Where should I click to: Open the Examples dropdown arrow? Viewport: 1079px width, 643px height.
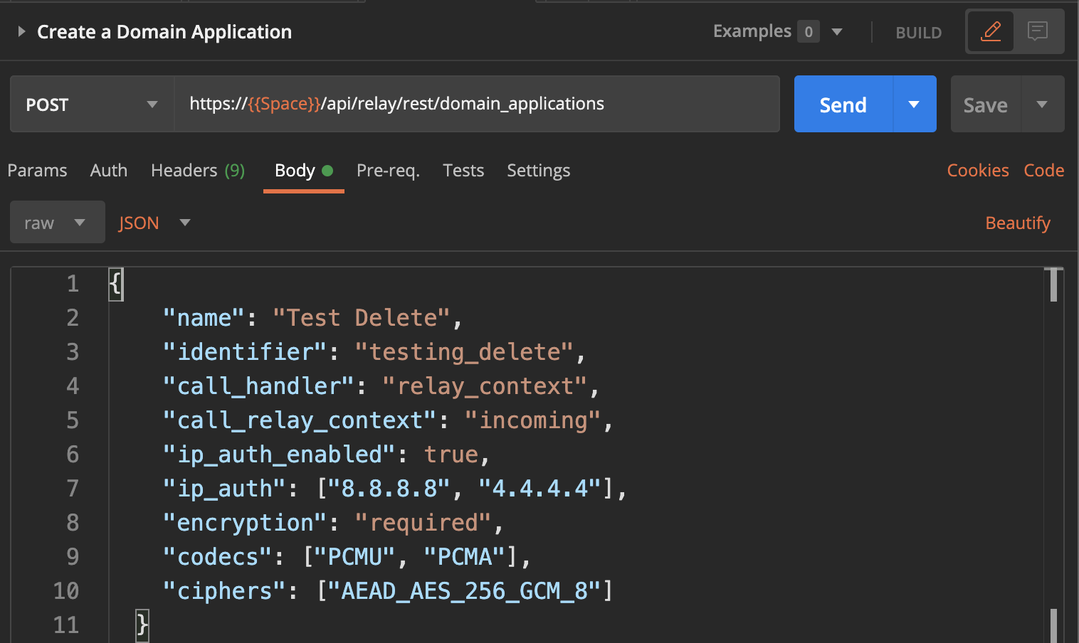837,31
